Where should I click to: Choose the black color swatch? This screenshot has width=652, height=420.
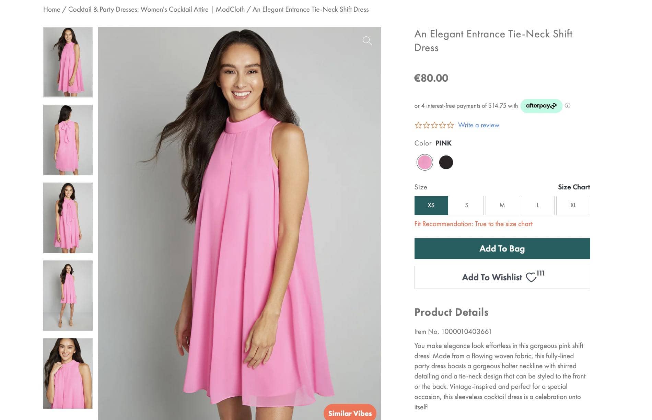click(x=446, y=162)
